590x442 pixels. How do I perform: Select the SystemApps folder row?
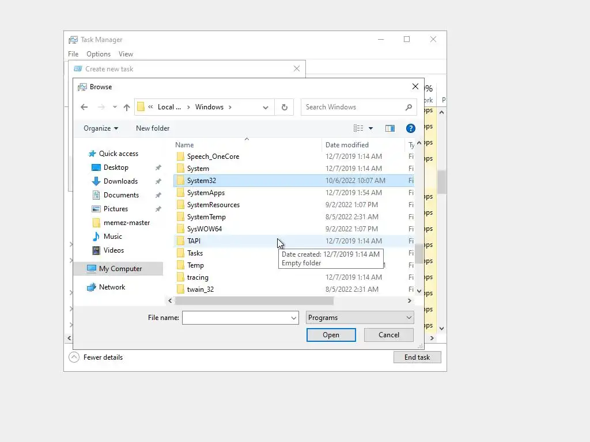[294, 193]
